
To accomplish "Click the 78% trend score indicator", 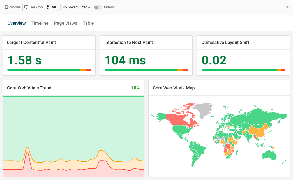I will click(x=135, y=88).
